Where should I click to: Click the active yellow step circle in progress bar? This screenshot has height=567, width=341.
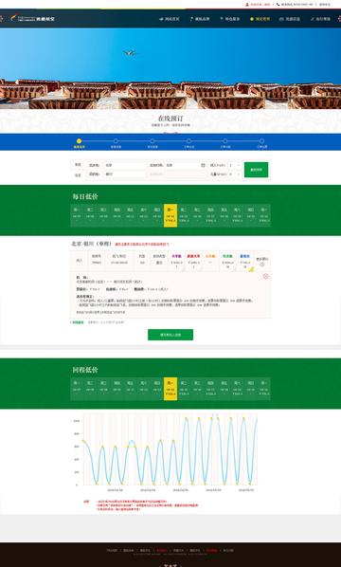coord(80,141)
